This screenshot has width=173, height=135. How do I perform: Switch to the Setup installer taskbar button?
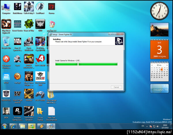[51, 126]
